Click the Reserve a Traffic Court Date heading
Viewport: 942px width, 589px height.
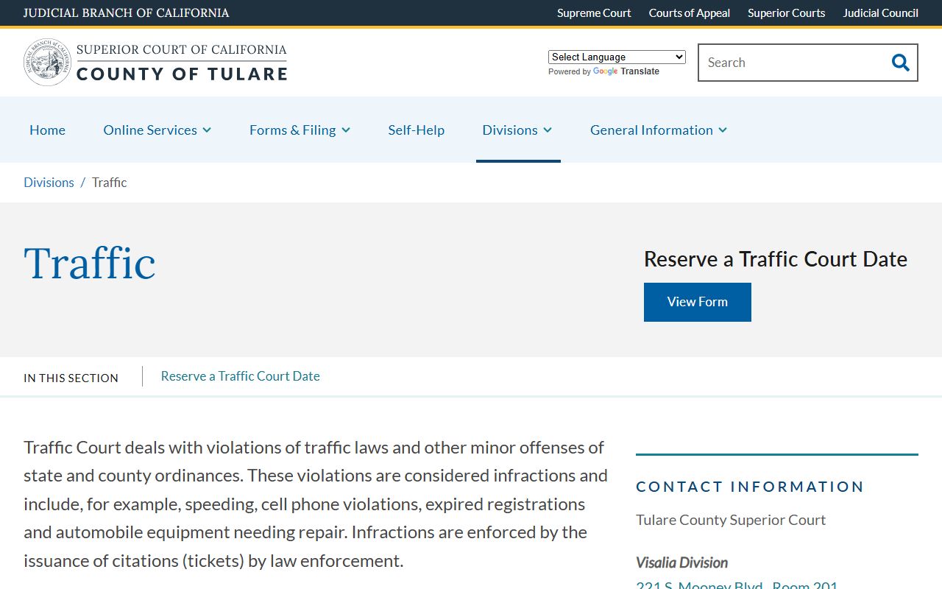tap(776, 259)
